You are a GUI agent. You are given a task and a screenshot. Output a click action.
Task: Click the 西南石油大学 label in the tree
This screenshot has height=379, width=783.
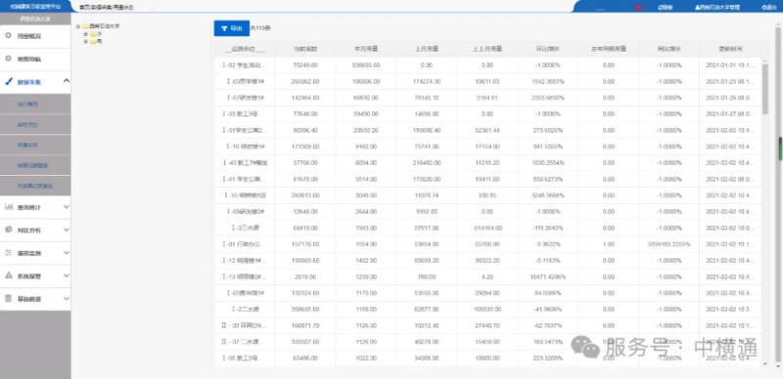click(105, 26)
